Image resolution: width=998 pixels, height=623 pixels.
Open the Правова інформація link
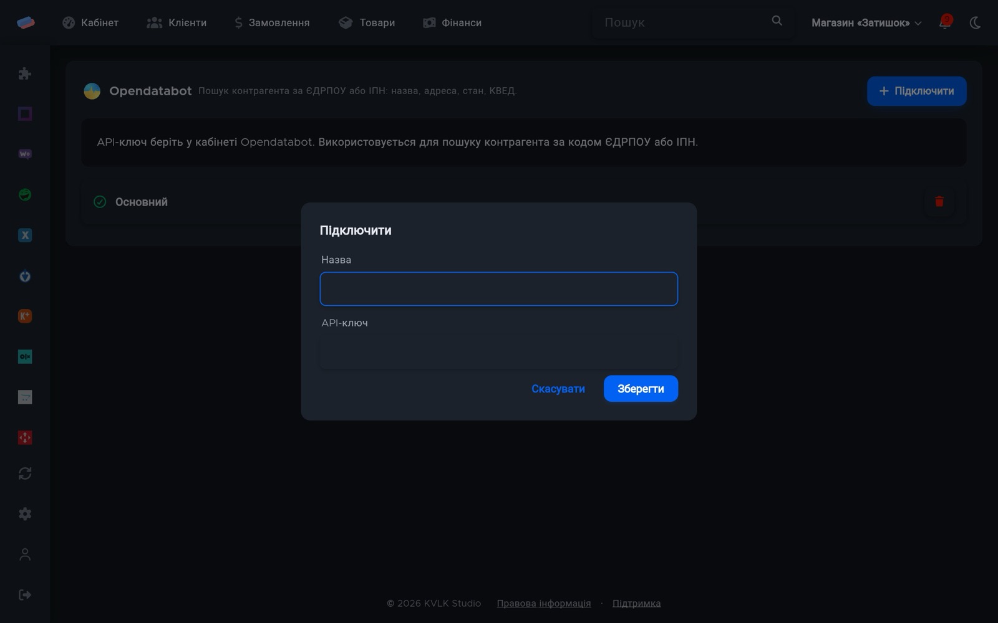click(544, 603)
